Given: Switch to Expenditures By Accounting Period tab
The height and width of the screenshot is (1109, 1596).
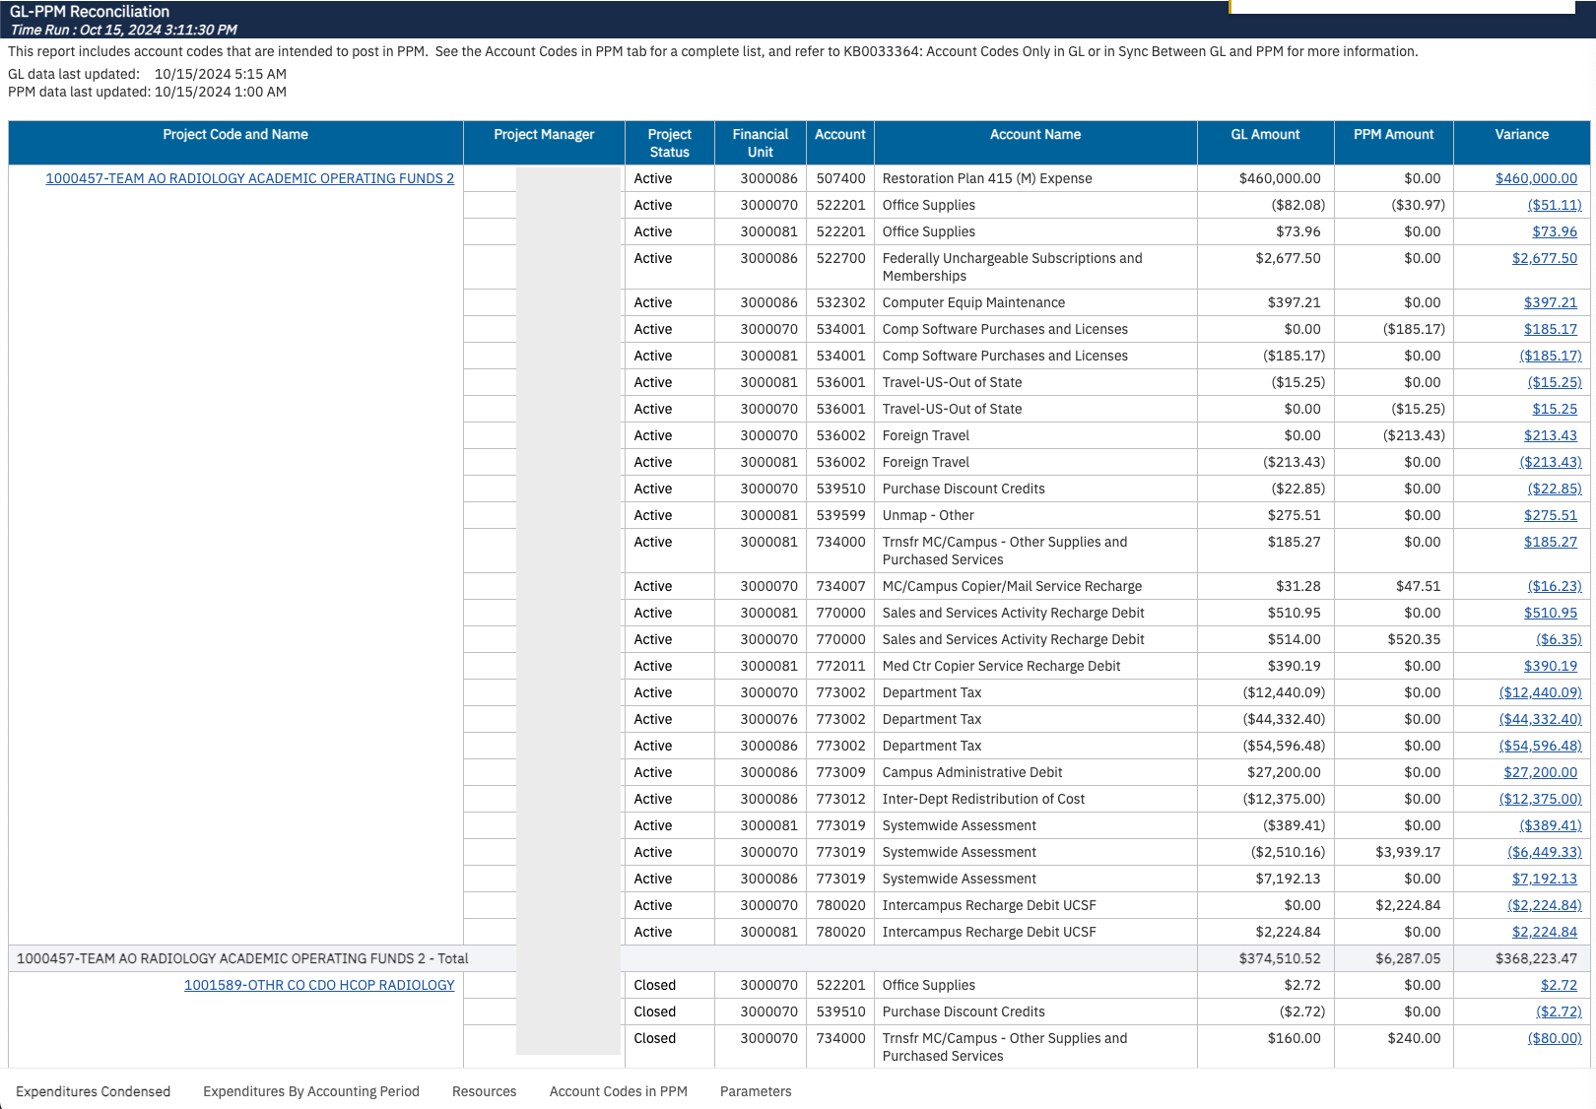Looking at the screenshot, I should pyautogui.click(x=310, y=1091).
